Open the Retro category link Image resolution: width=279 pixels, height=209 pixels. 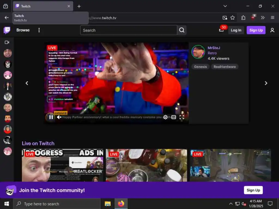coord(212,53)
